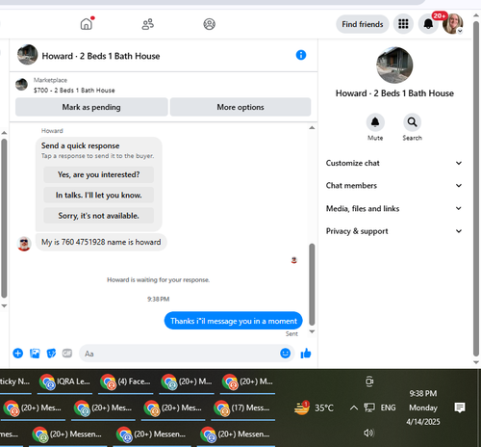Expand Media, files and links section
The height and width of the screenshot is (447, 481).
394,209
